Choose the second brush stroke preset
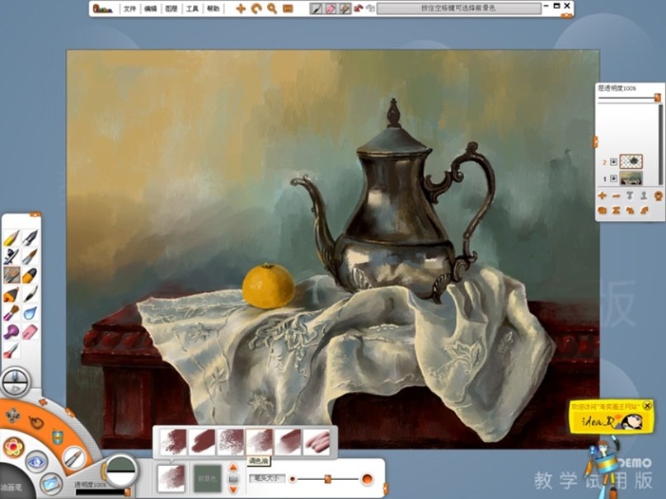The image size is (666, 499). pos(202,441)
